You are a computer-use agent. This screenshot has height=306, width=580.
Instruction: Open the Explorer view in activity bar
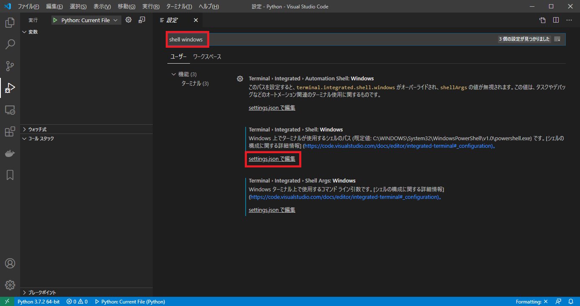pyautogui.click(x=10, y=22)
